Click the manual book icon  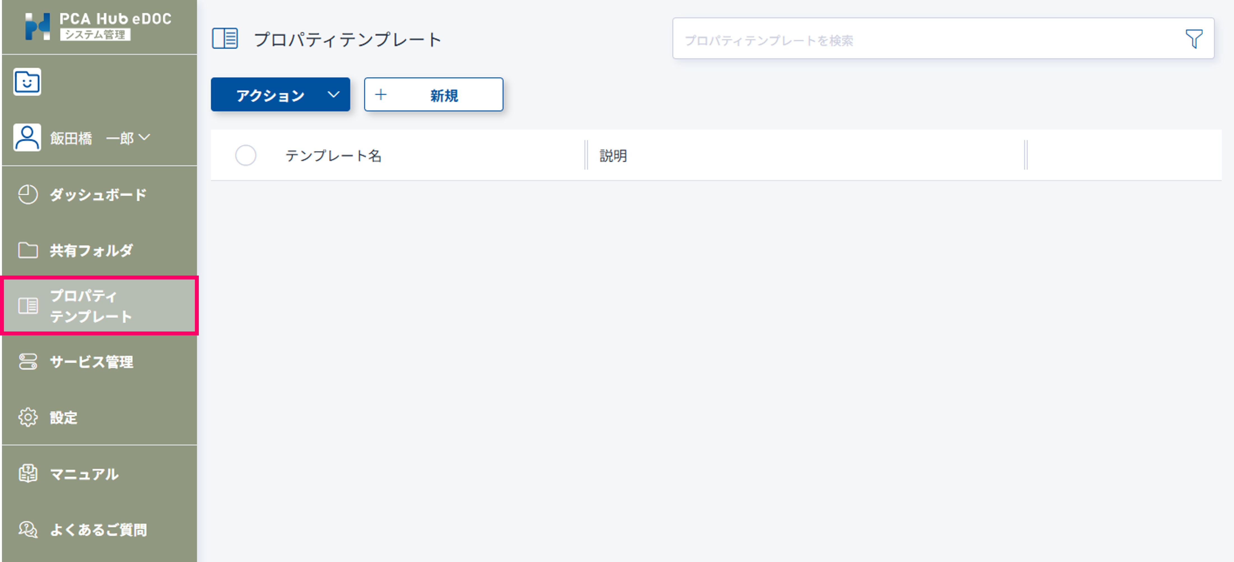point(28,473)
